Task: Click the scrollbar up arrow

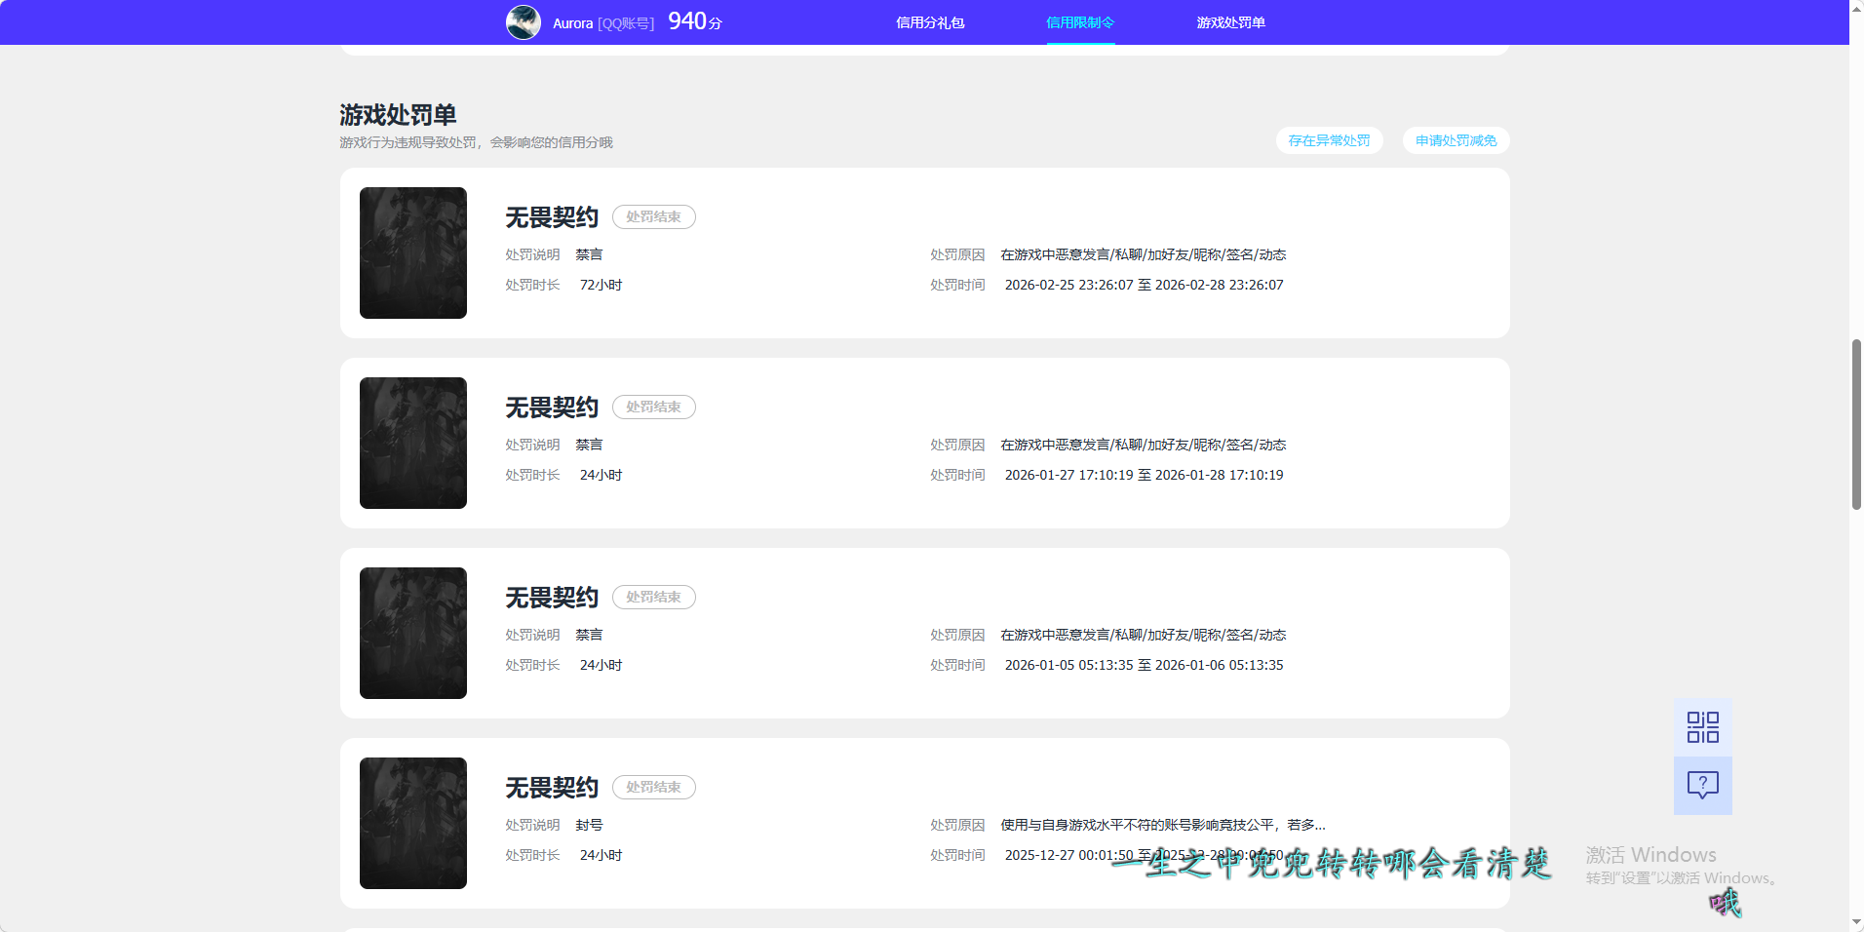Action: 1854,8
